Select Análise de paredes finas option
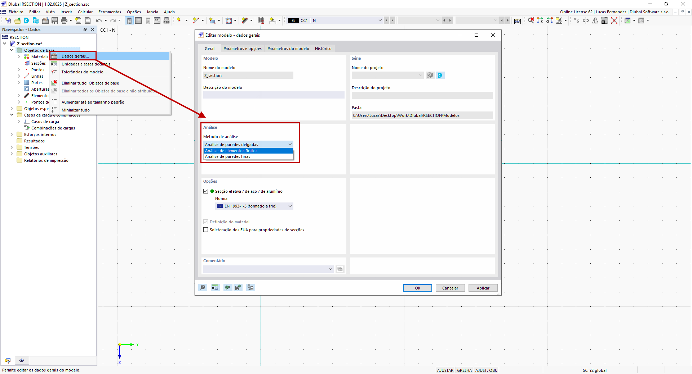Screen dimensions: 692x374 (248, 156)
